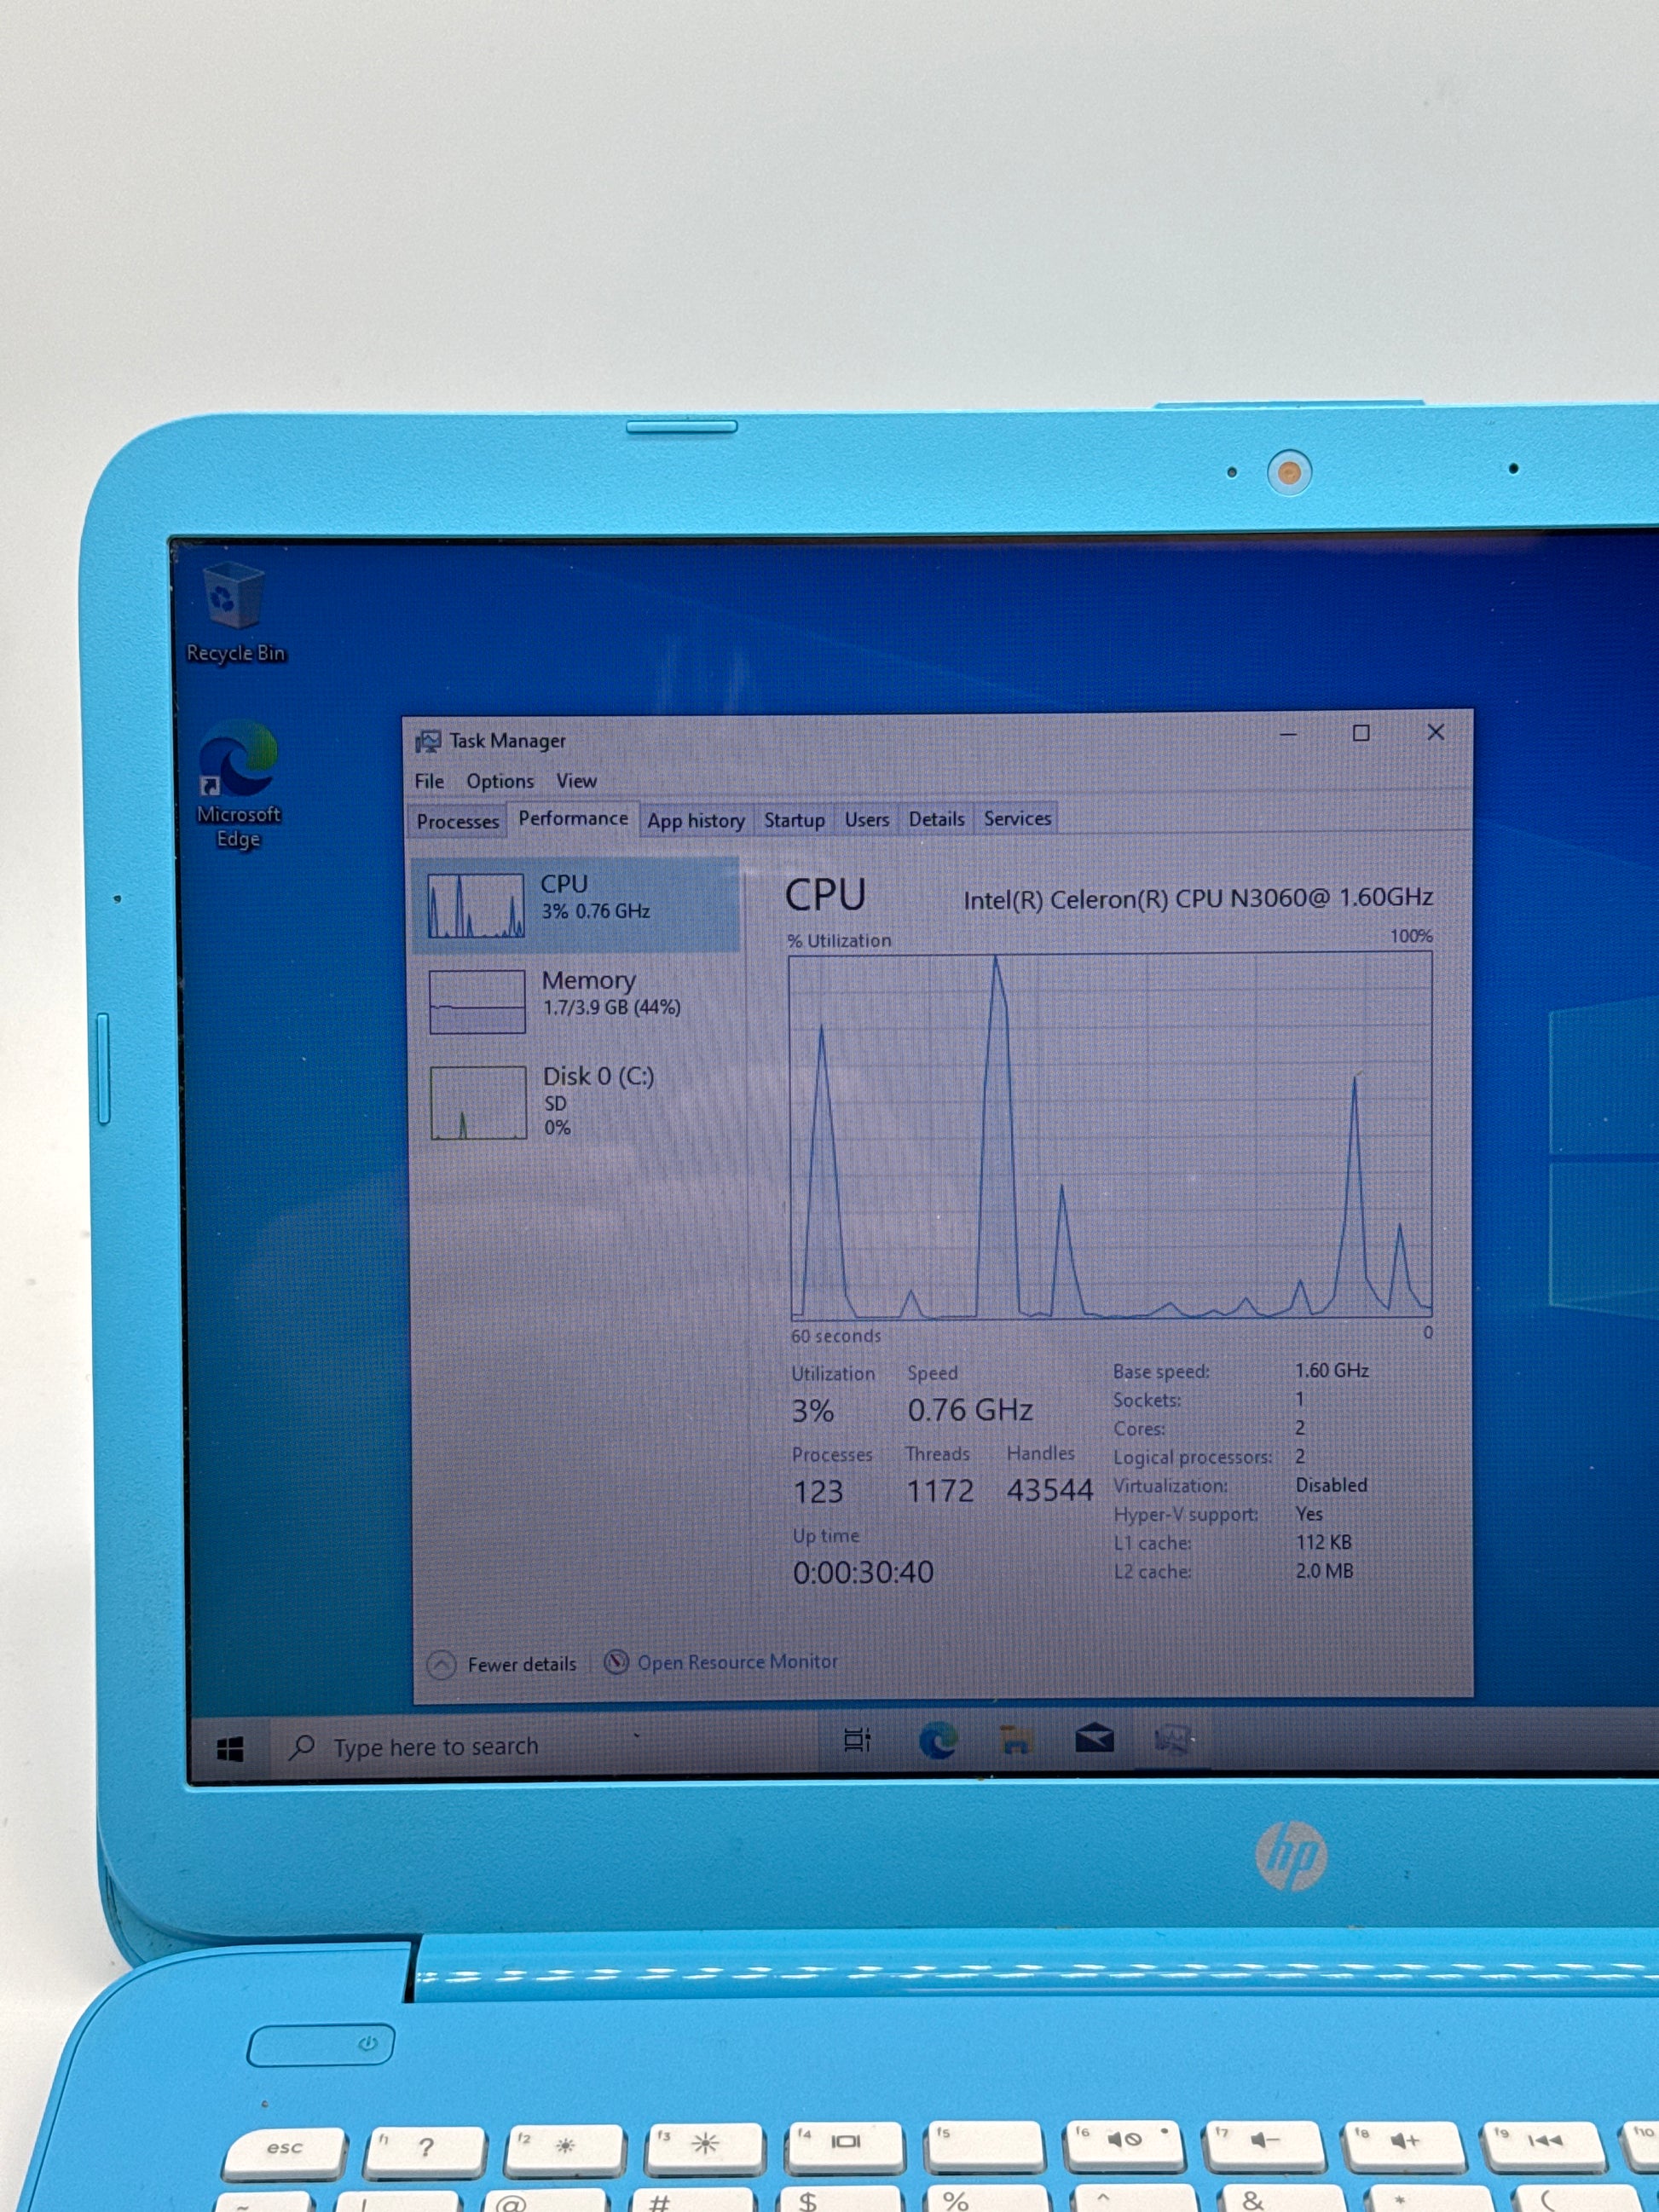Open the File menu
Screen dimensions: 1659x2212
click(429, 781)
